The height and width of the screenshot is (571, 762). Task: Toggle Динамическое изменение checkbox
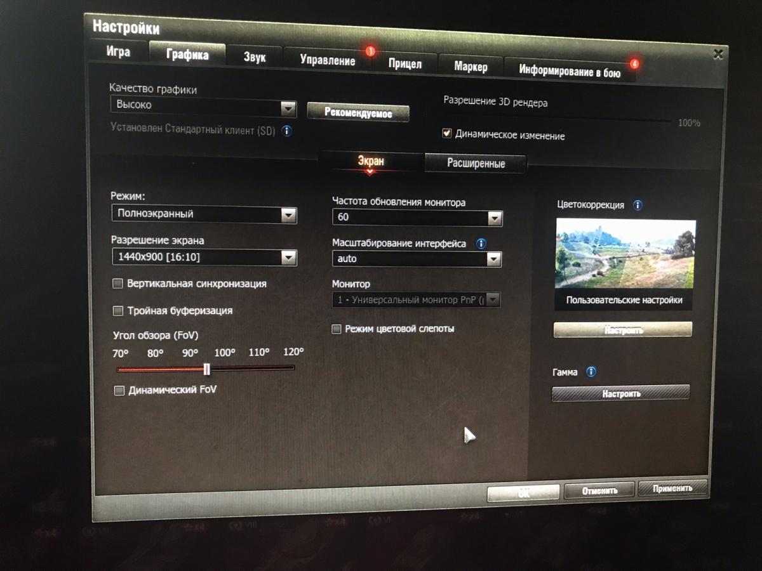pos(447,134)
